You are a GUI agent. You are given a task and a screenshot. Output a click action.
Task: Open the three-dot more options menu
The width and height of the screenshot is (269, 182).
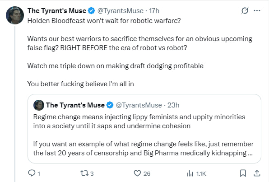(x=257, y=11)
